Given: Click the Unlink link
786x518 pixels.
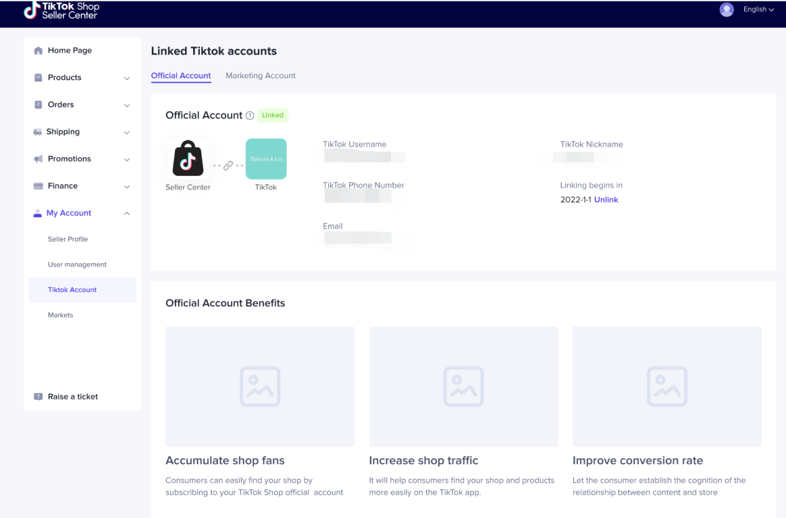Looking at the screenshot, I should click(x=606, y=200).
